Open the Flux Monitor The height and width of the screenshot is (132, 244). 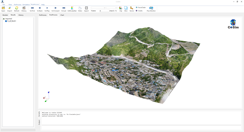tap(151, 8)
